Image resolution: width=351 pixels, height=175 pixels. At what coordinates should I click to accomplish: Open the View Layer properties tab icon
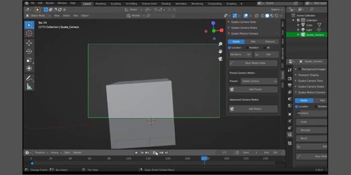(x=290, y=92)
